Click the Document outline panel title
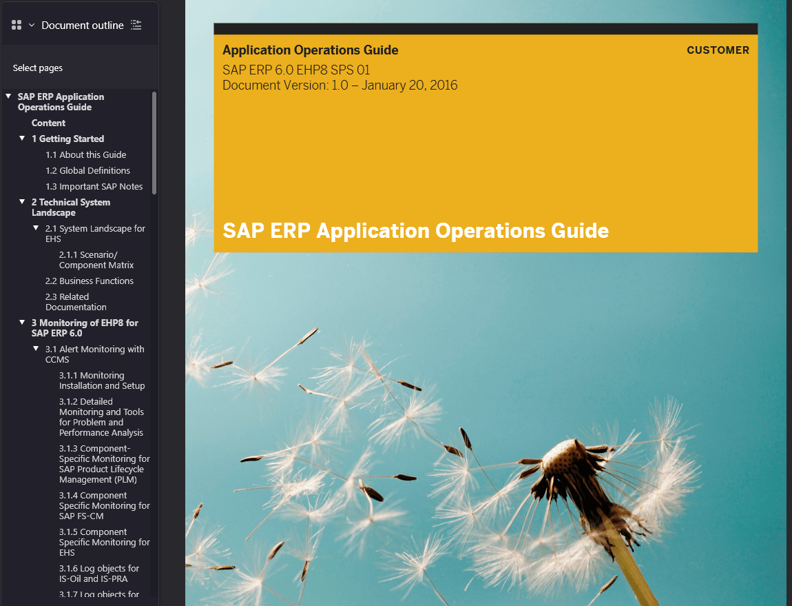This screenshot has height=606, width=792. 83,25
